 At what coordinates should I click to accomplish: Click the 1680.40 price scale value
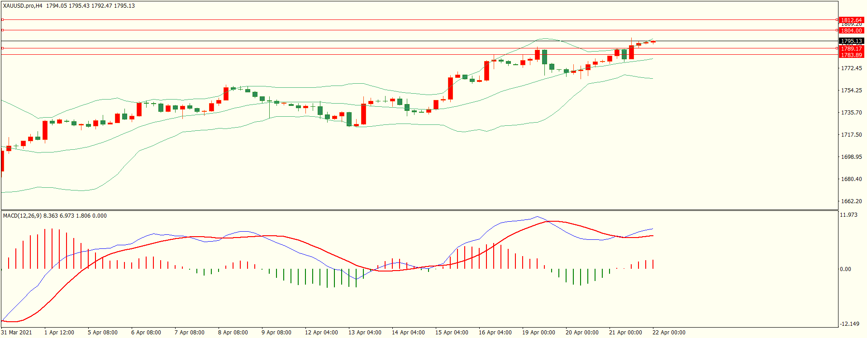pos(851,179)
